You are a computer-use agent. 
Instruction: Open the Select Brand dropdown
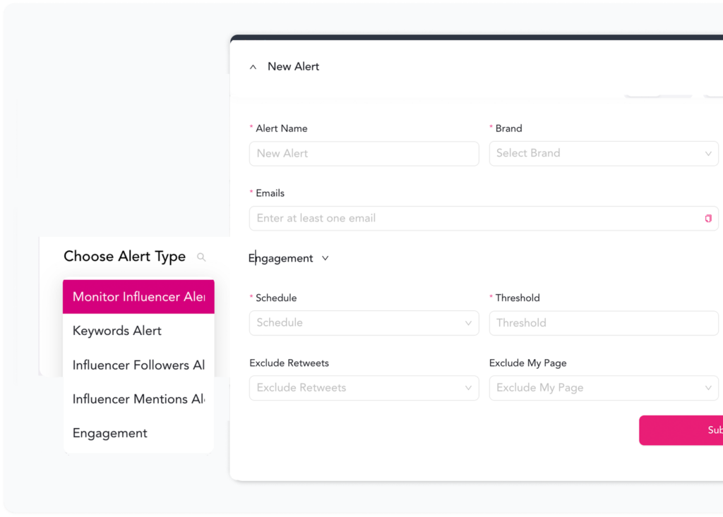(x=604, y=153)
